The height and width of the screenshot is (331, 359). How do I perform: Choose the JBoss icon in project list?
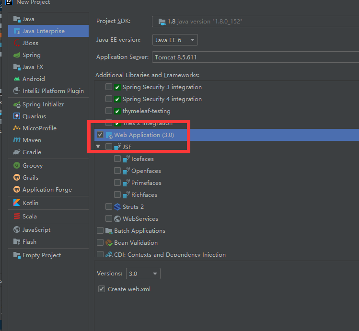(17, 43)
